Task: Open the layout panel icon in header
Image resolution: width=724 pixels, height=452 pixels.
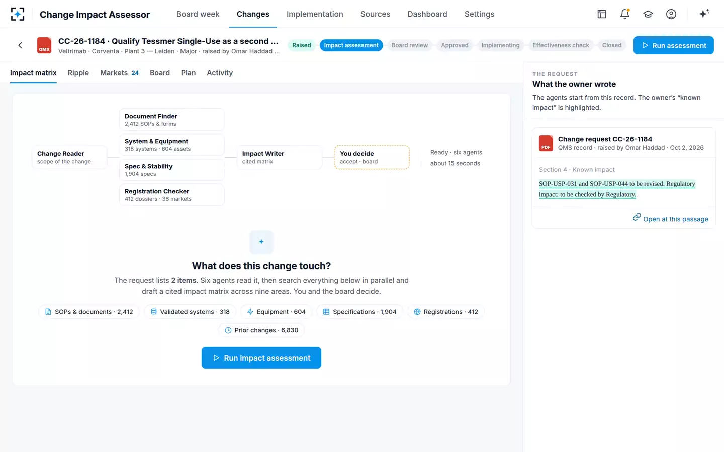Action: point(602,14)
